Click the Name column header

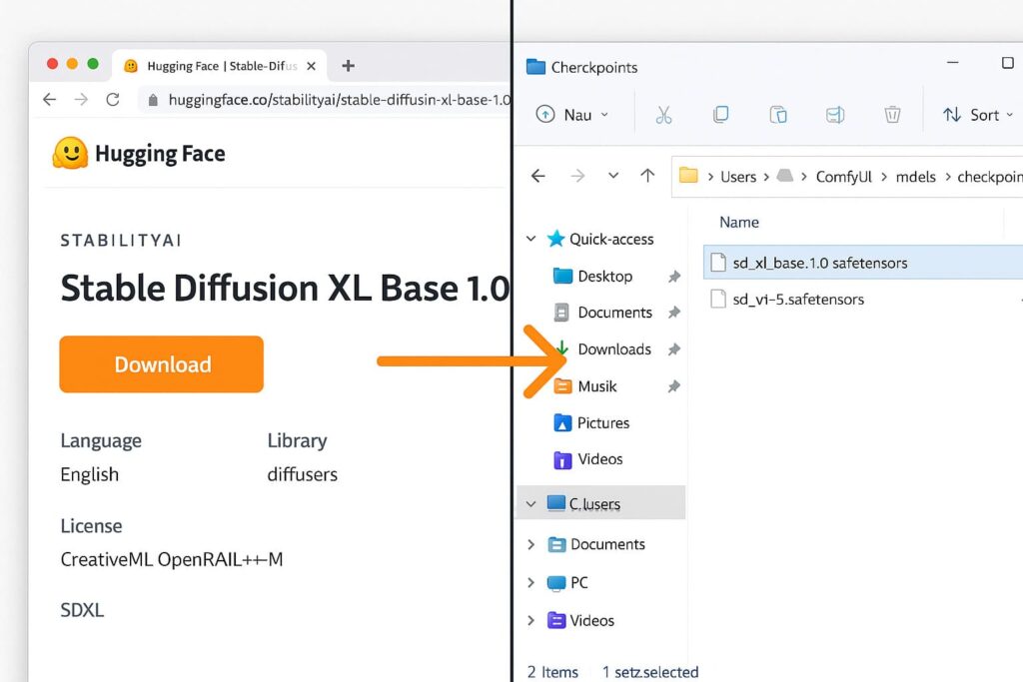[739, 223]
